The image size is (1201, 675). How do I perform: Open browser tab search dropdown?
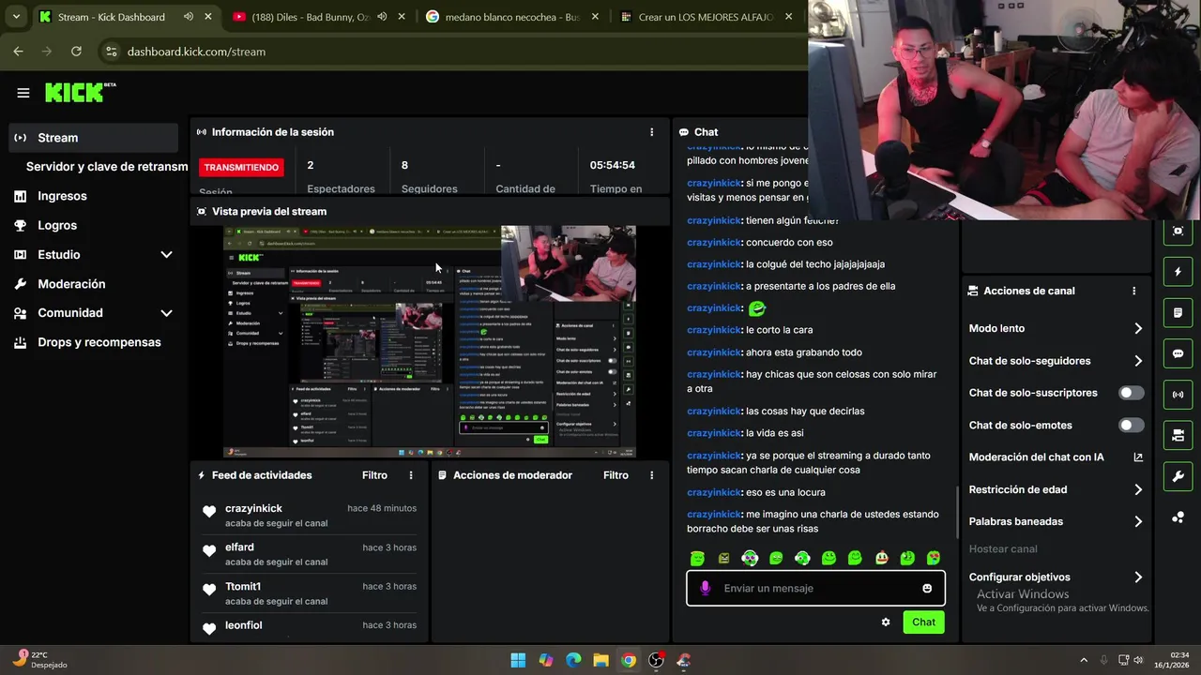16,17
